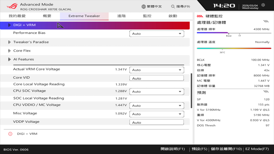The height and width of the screenshot is (154, 274).
Task: Click the V for 5190MHz reading
Action: [x=233, y=110]
